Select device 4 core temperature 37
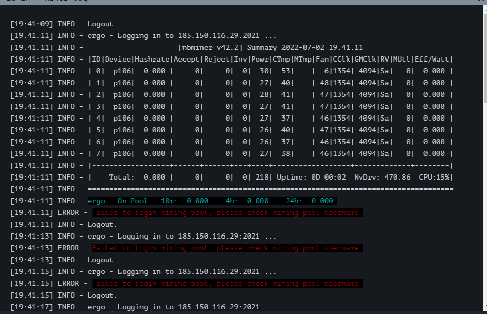 pyautogui.click(x=286, y=119)
